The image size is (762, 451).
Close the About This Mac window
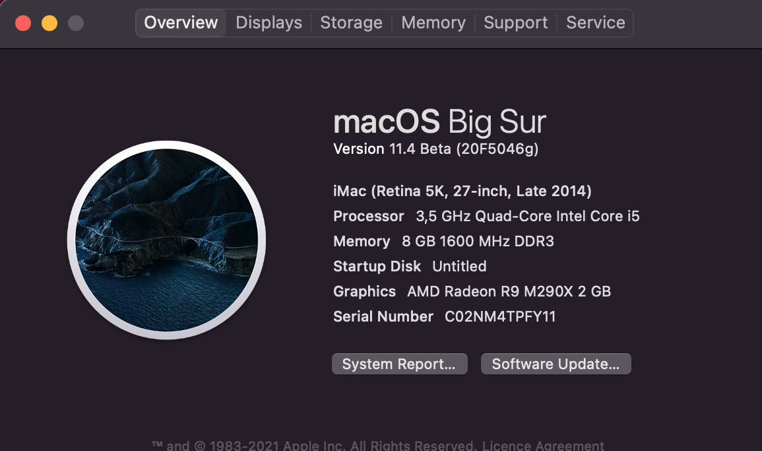click(23, 23)
